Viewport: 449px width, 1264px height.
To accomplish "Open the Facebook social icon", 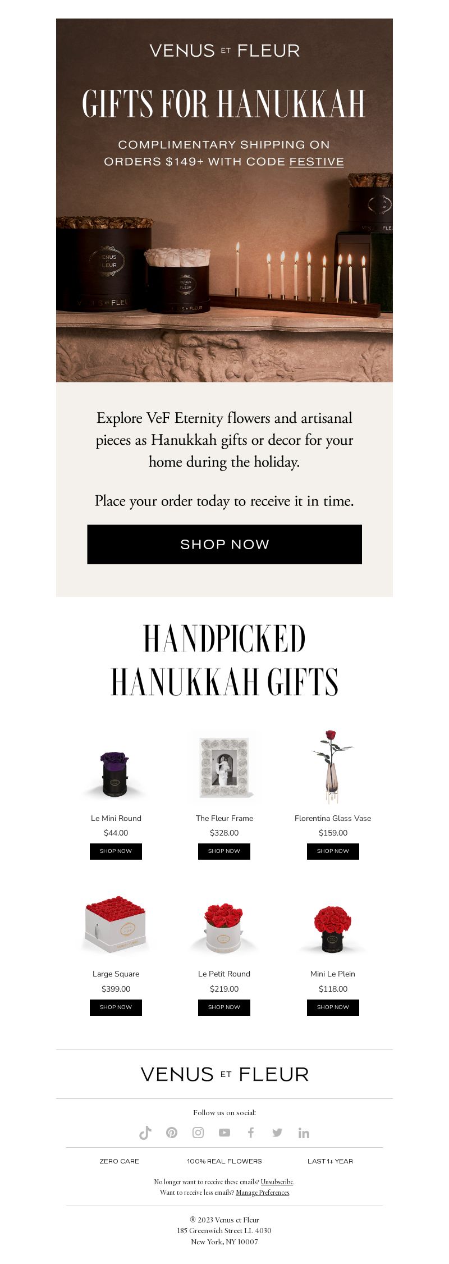I will click(251, 1133).
